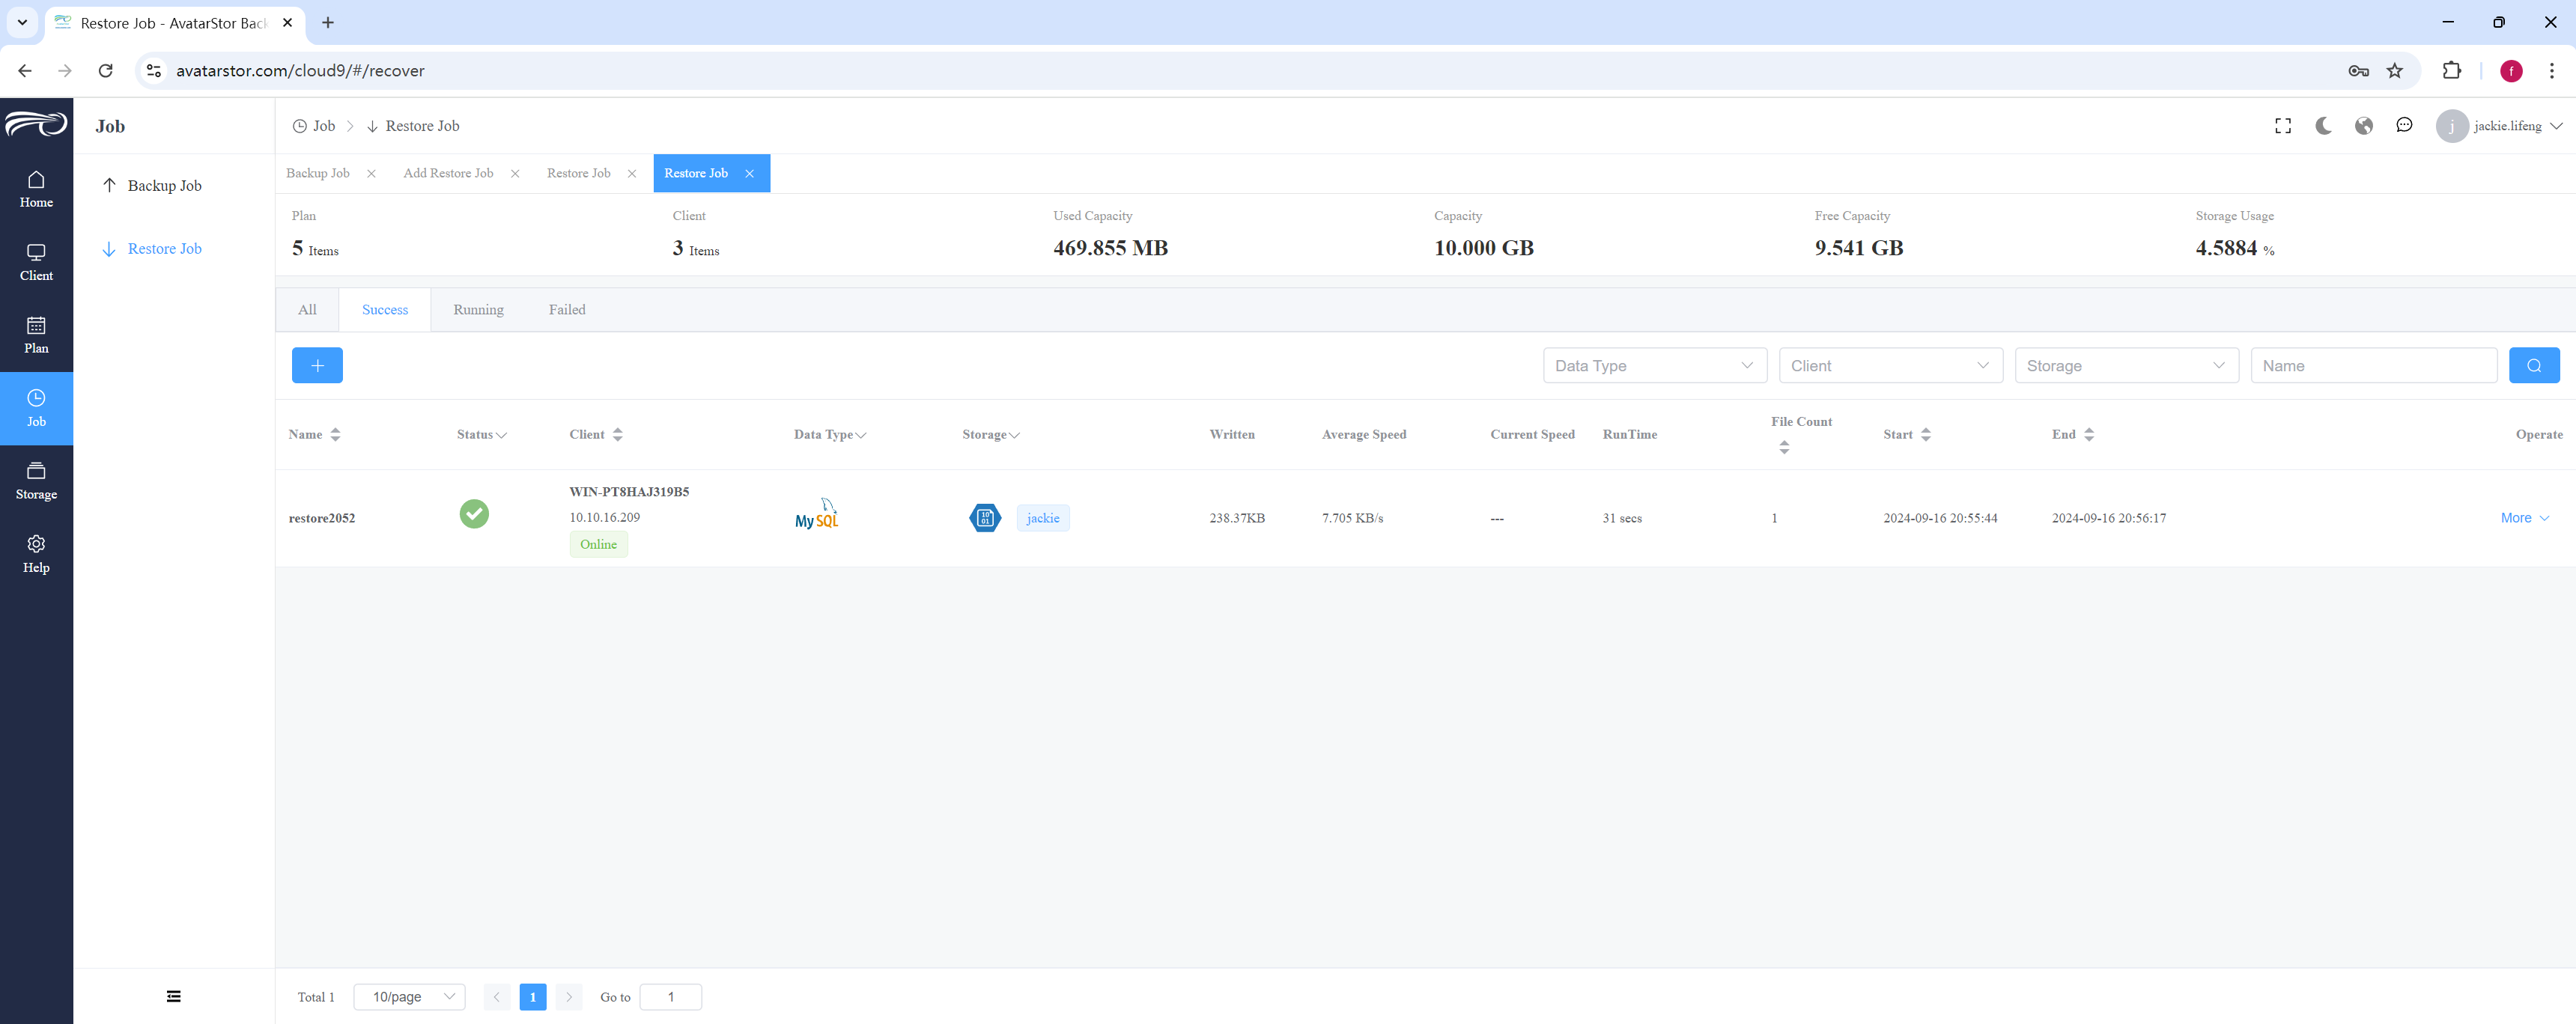Screen dimensions: 2576x1024
Task: Open the Data Type filter dropdown
Action: tap(1655, 365)
